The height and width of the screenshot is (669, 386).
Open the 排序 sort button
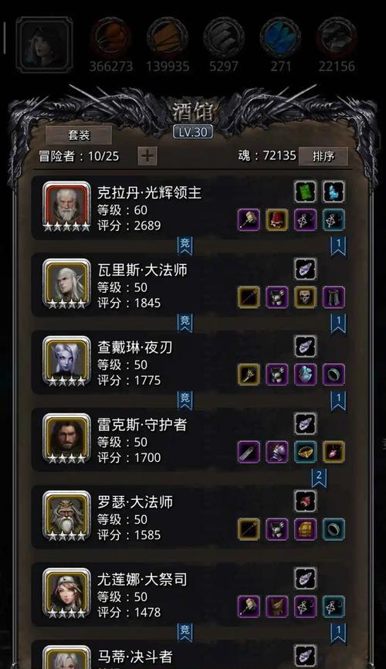pos(323,156)
